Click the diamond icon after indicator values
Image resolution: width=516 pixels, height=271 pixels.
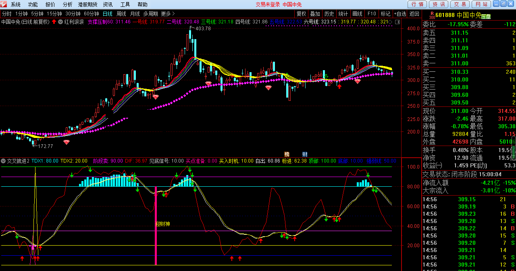(391, 22)
